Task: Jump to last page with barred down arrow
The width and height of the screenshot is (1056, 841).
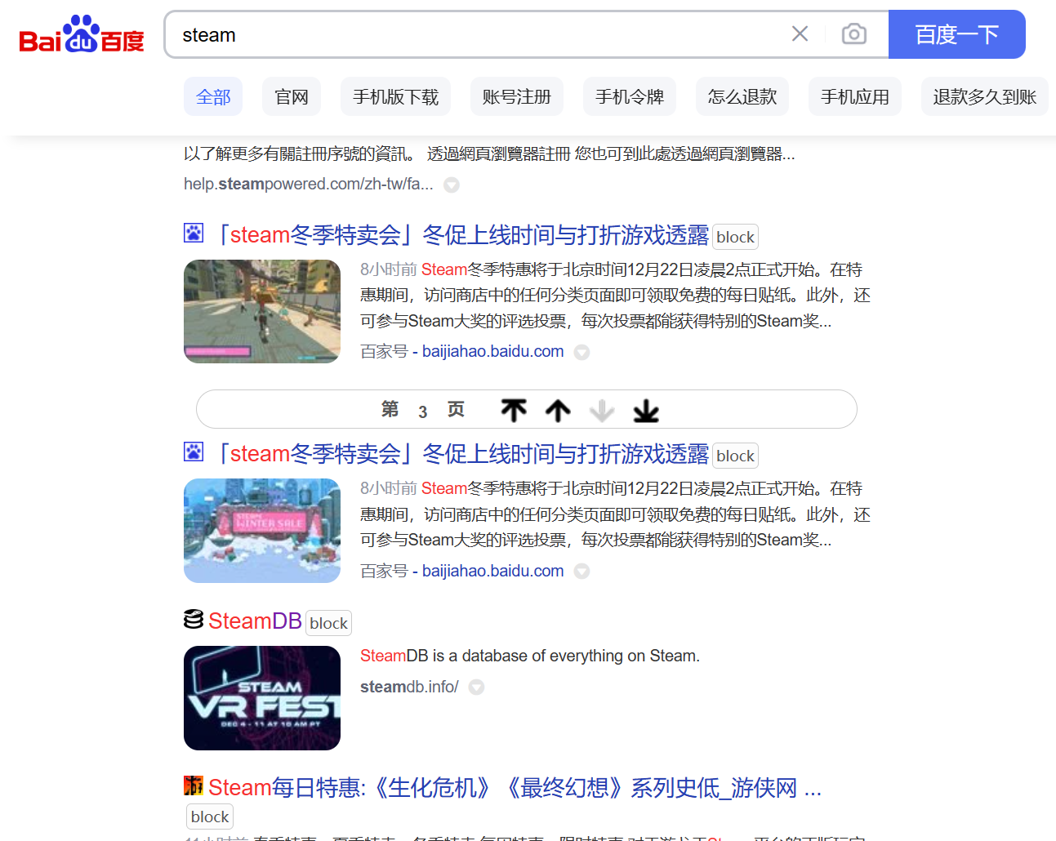Action: [646, 410]
